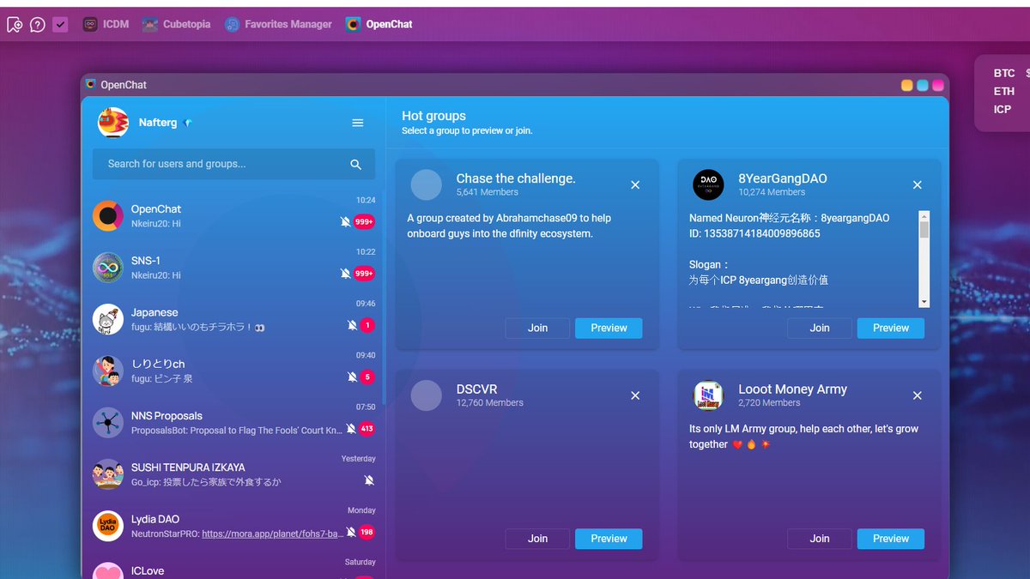Click the help question-mark icon
Image resolution: width=1030 pixels, height=579 pixels.
tap(38, 24)
